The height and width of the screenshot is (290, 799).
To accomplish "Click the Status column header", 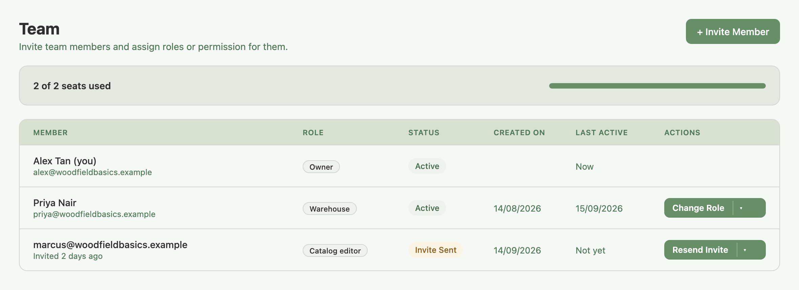I will [x=424, y=132].
